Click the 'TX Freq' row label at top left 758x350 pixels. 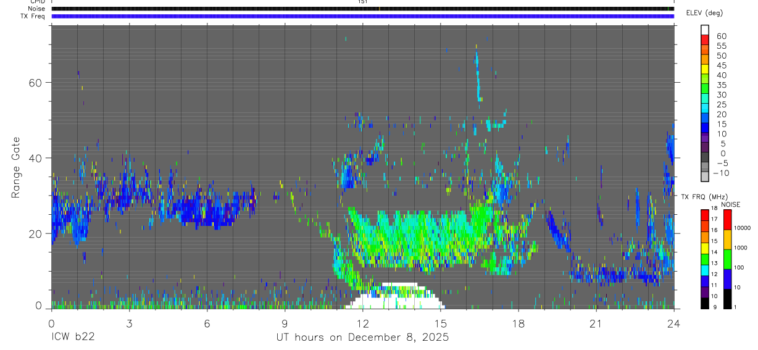point(32,16)
